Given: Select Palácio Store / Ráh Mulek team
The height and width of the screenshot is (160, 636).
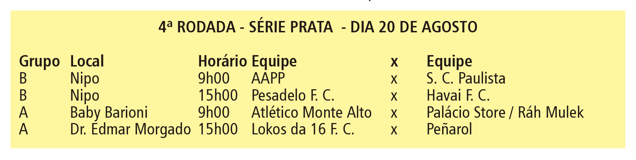Looking at the screenshot, I should point(505,113).
